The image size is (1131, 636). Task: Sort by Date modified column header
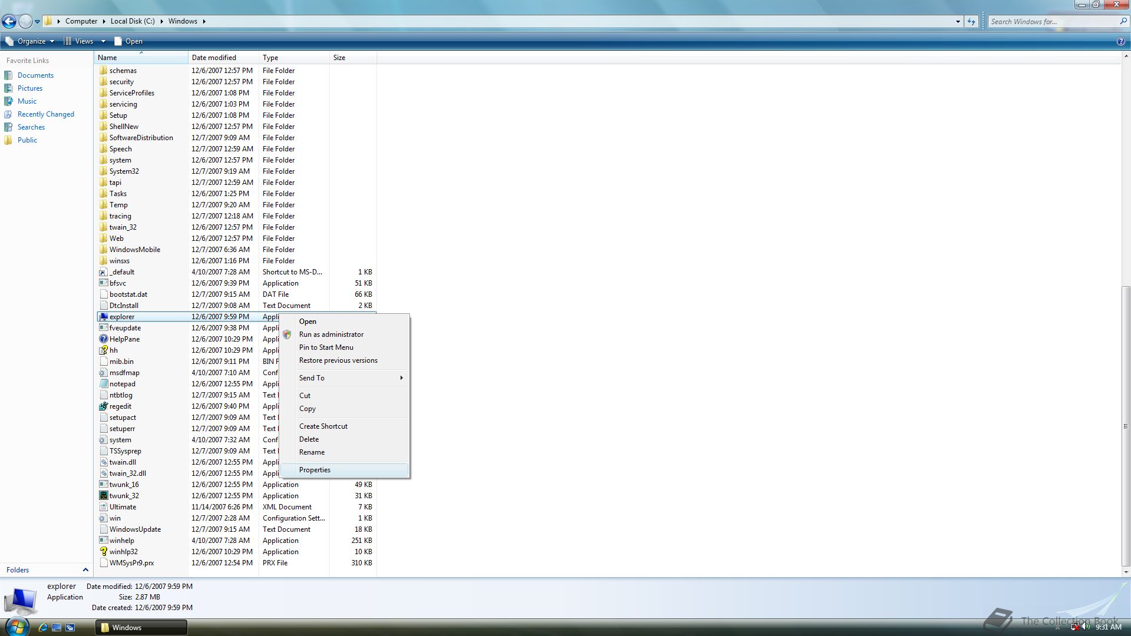tap(223, 58)
